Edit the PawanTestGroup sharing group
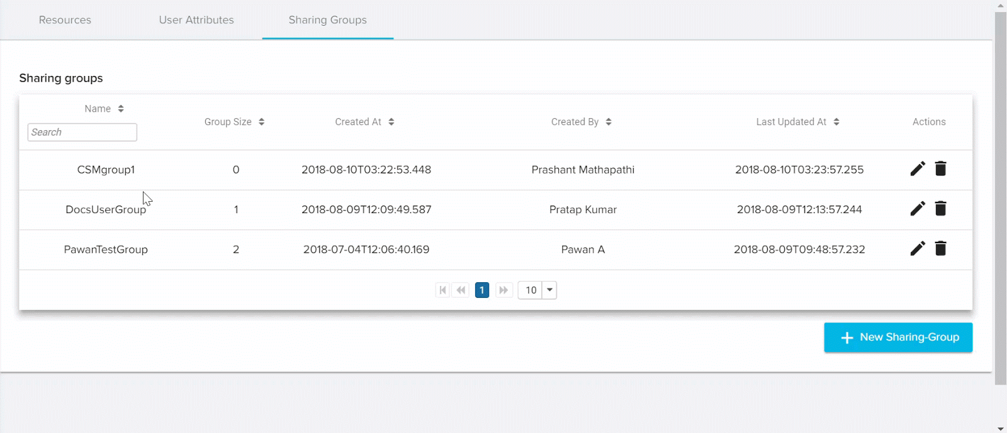The width and height of the screenshot is (1007, 433). coord(918,249)
